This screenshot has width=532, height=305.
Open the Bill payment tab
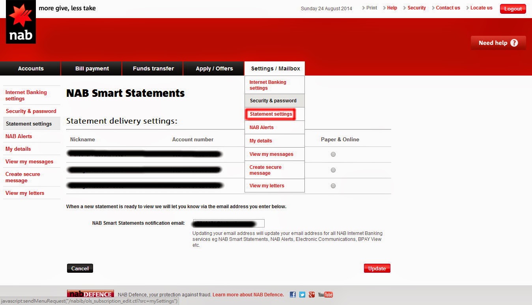(92, 68)
